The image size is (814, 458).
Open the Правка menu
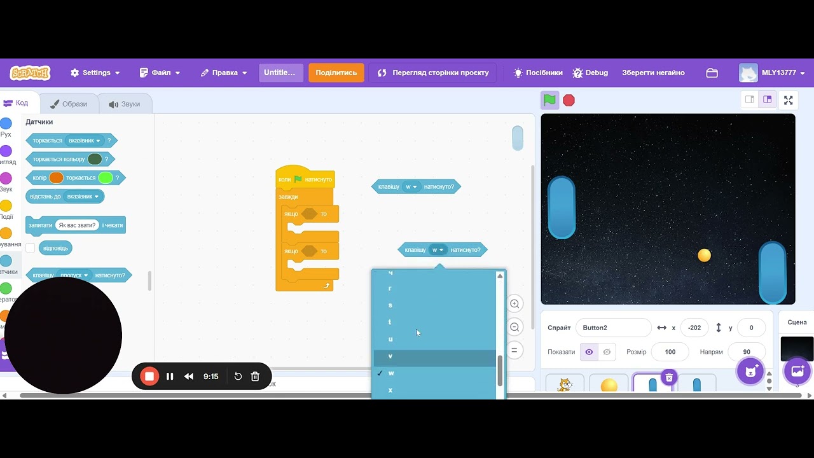coord(224,73)
